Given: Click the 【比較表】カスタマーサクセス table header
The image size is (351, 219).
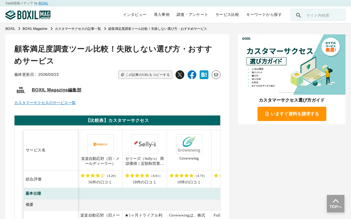Looking at the screenshot, I should point(117,120).
